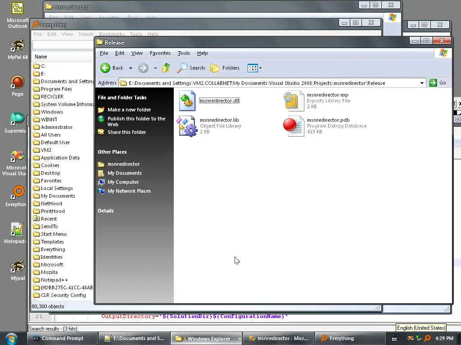Select the msnredirector.dll file icon
461x345 pixels.
(187, 101)
